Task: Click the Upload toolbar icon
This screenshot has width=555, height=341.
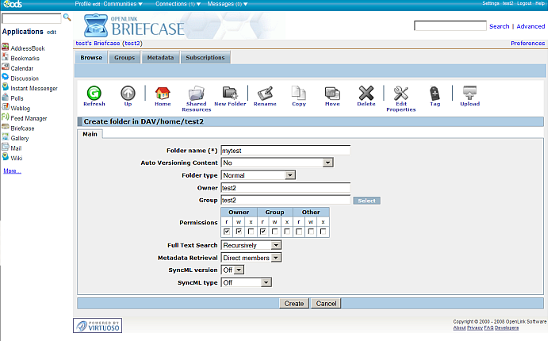Action: pos(469,94)
